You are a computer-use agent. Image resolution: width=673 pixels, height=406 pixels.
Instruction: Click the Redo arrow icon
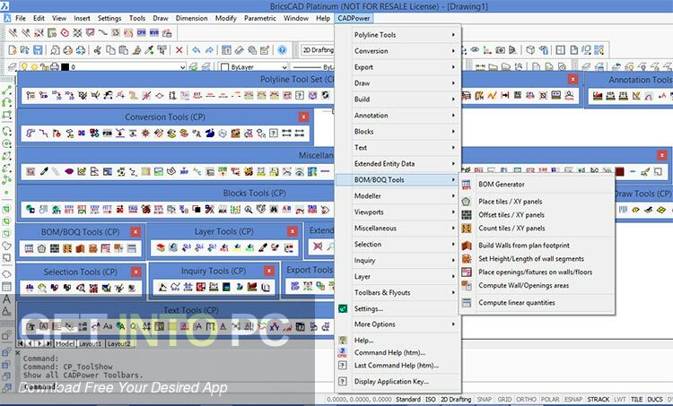[x=209, y=50]
